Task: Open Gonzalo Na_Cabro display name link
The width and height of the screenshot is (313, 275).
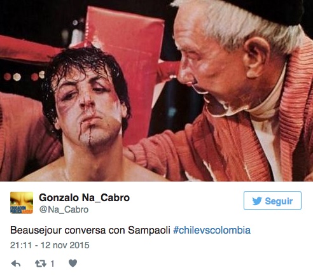Action: (x=84, y=198)
